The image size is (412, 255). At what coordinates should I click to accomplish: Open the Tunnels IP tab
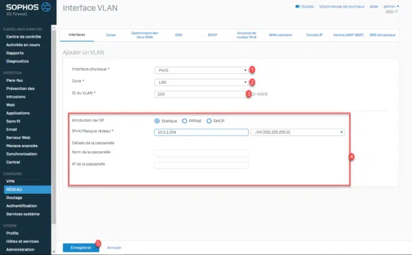314,35
